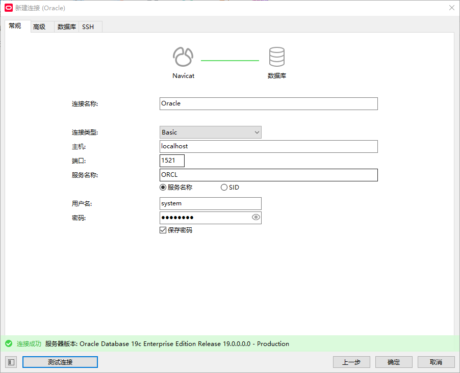
Task: Cancel with the 取消 button
Action: point(436,362)
